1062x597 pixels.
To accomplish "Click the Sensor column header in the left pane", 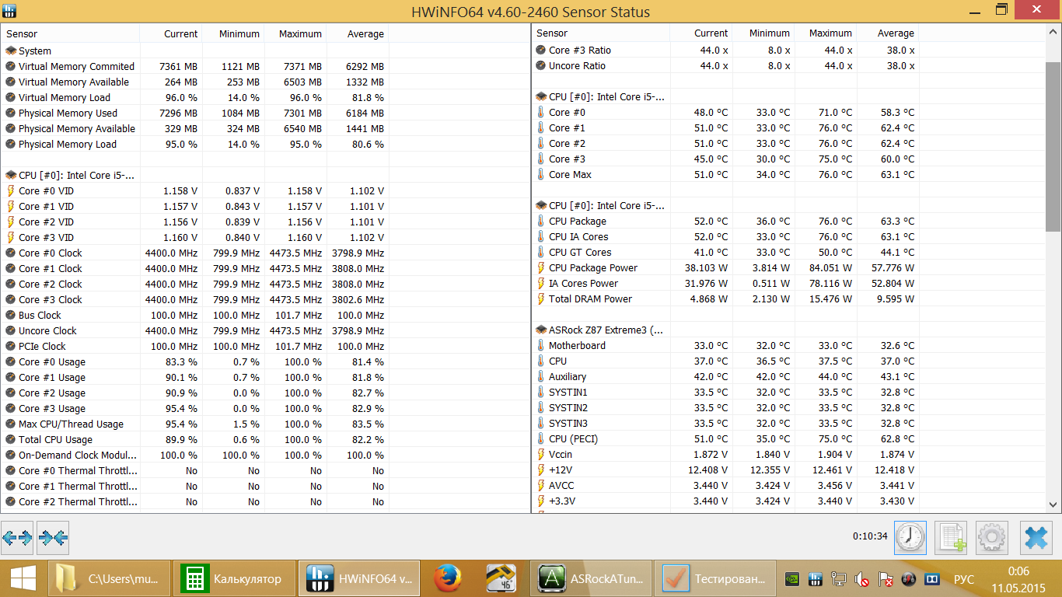I will pyautogui.click(x=70, y=33).
